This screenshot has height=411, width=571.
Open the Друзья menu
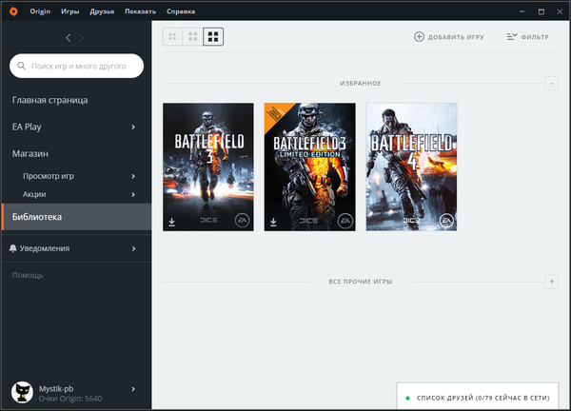pyautogui.click(x=102, y=11)
